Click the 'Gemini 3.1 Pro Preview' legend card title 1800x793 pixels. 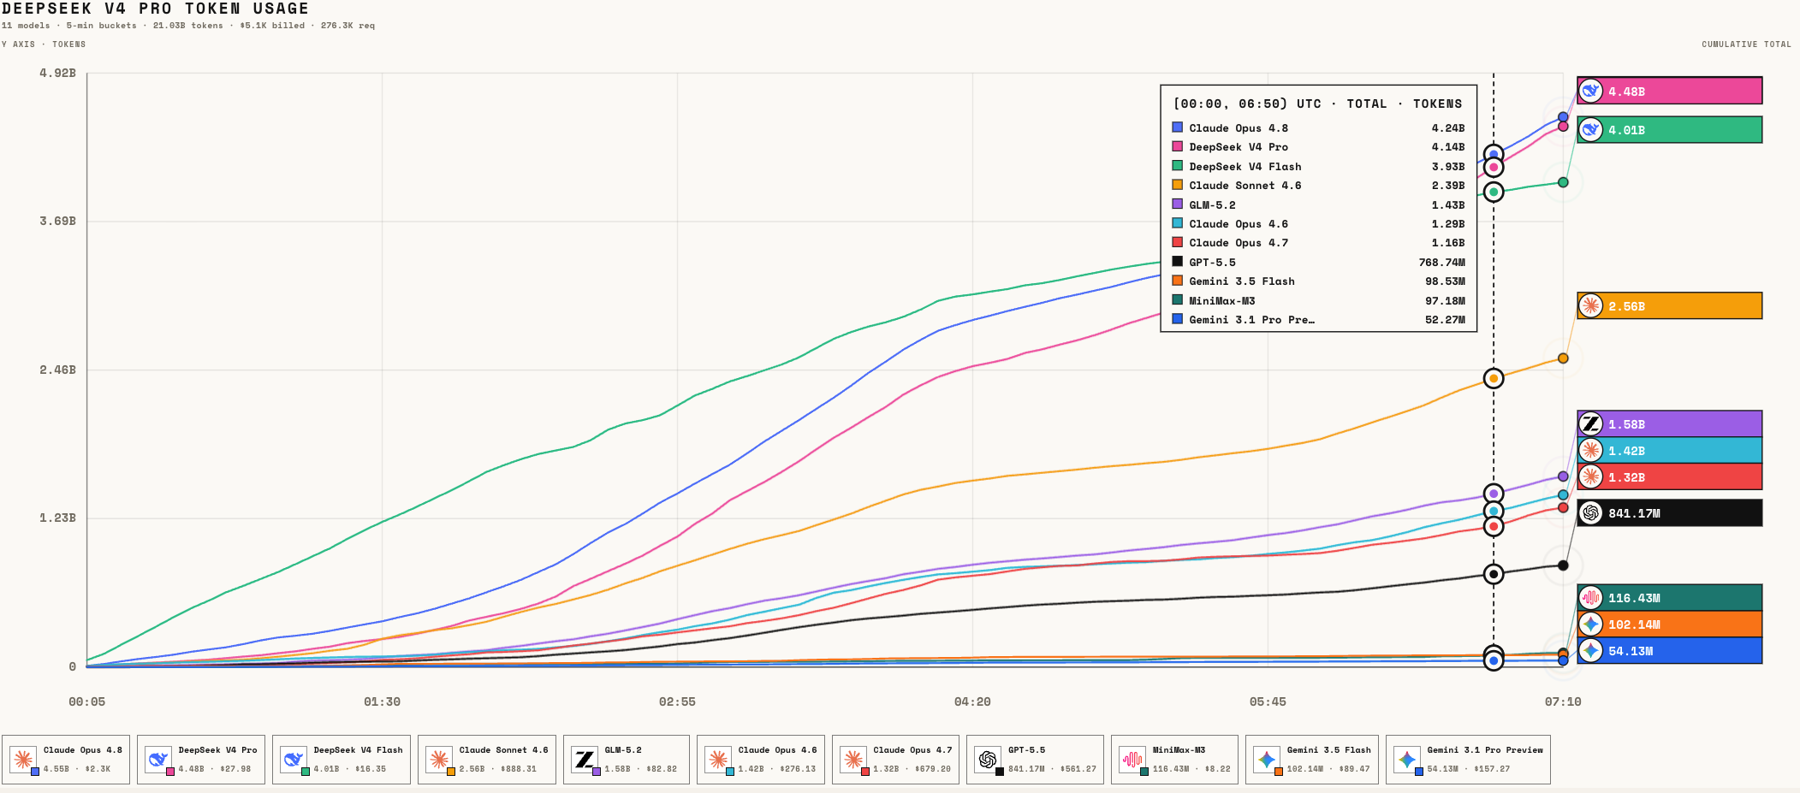[x=1485, y=750]
